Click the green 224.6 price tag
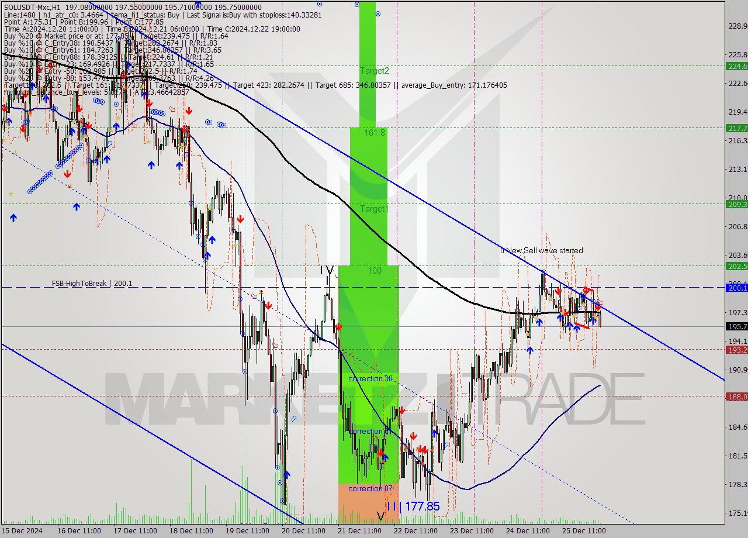748x538 pixels. [736, 66]
